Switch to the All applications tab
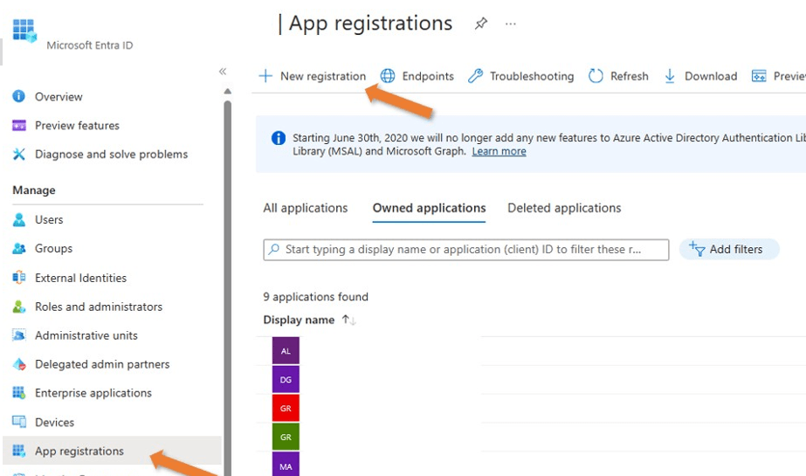Screen dimensions: 806x476 point(305,208)
